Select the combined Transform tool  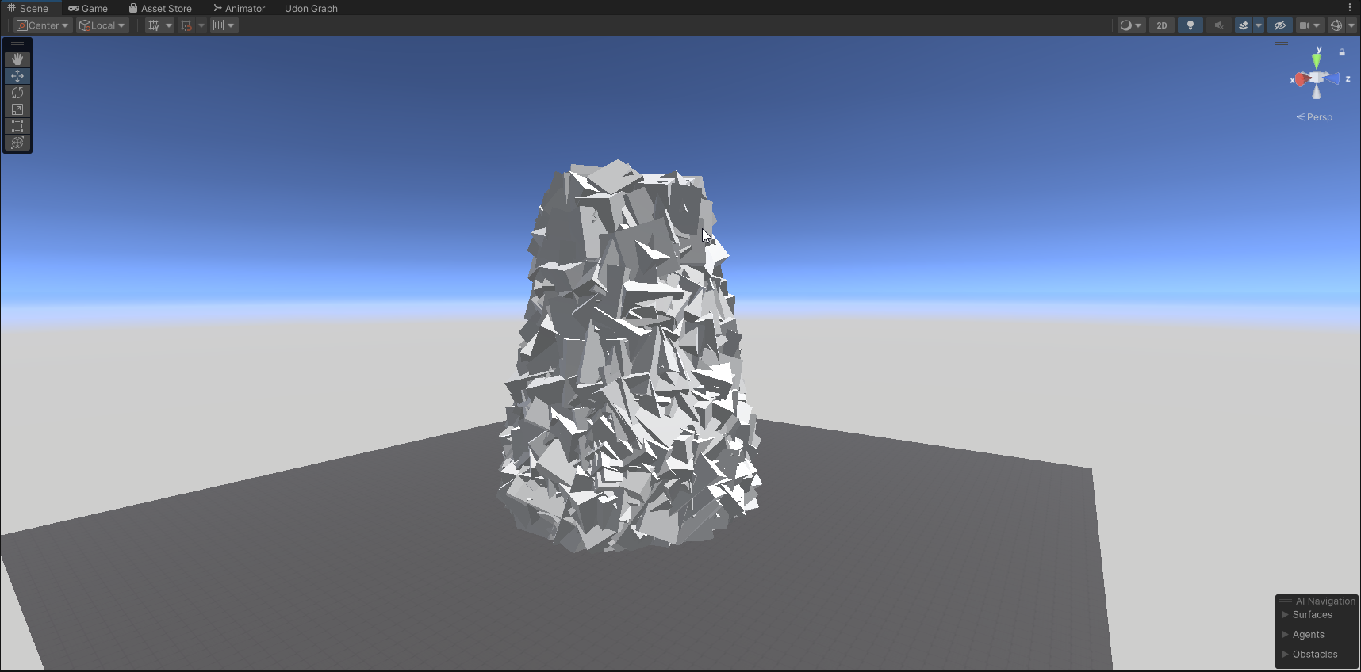tap(17, 143)
